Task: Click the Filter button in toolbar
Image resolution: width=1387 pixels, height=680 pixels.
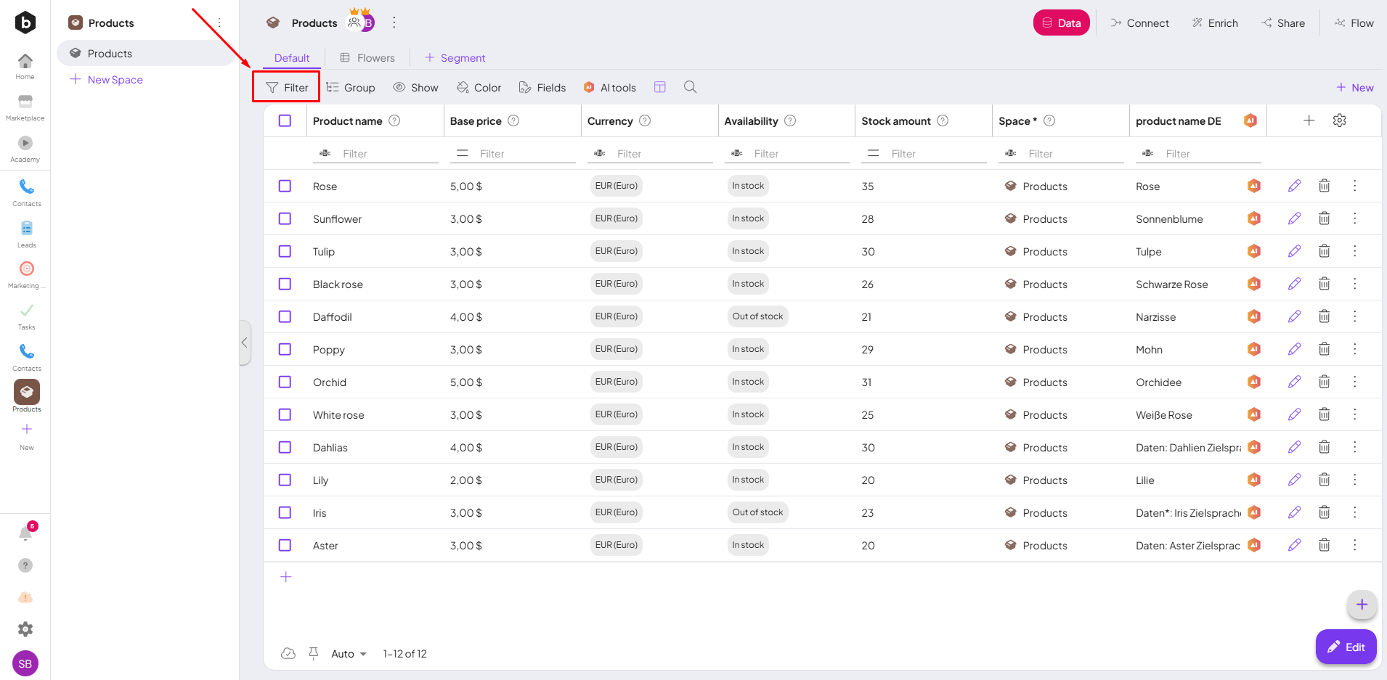Action: point(287,87)
